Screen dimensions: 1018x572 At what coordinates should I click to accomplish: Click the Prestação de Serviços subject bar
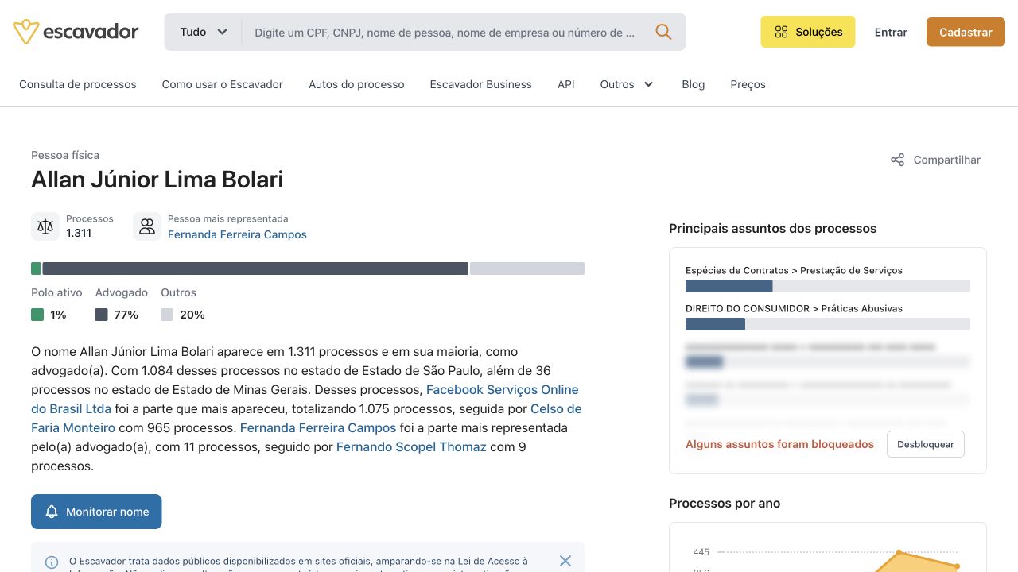click(x=828, y=286)
